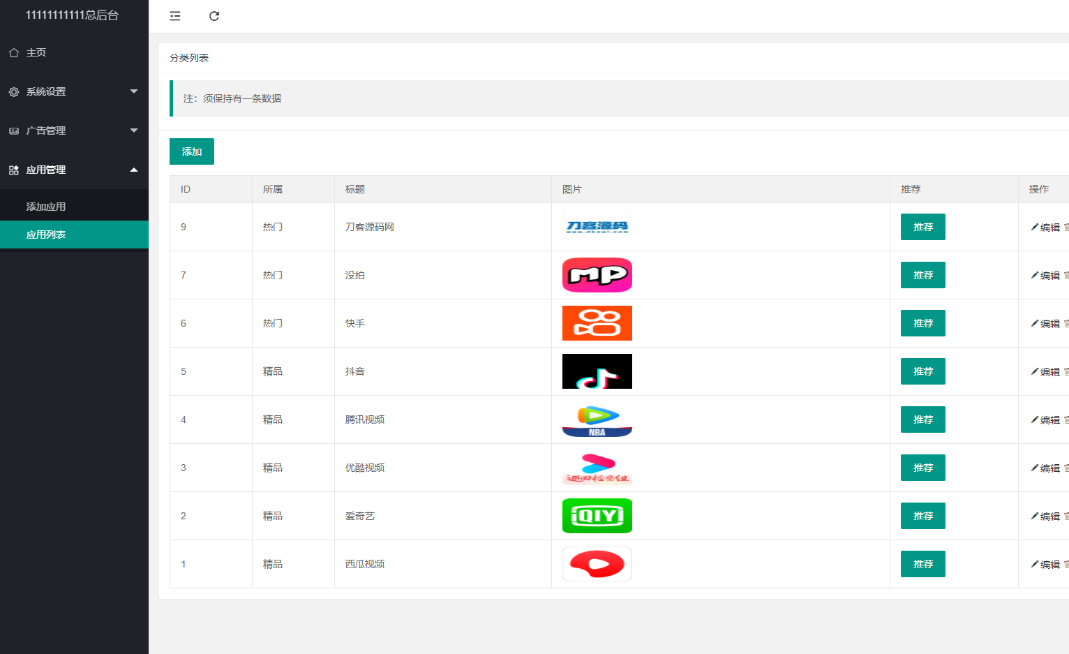
Task: Click the 11111111111总后台 header title
Action: [72, 15]
